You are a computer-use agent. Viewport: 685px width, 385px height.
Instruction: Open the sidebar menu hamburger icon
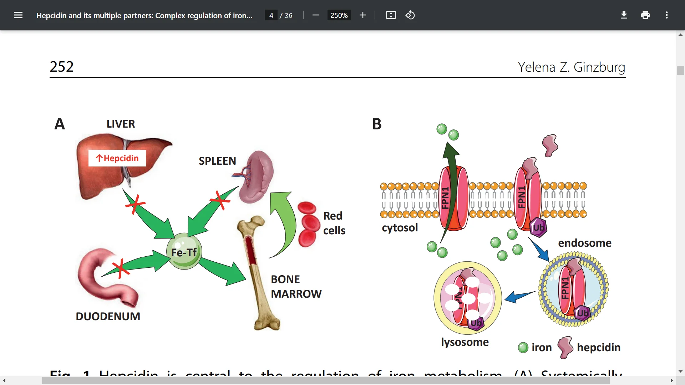(18, 15)
